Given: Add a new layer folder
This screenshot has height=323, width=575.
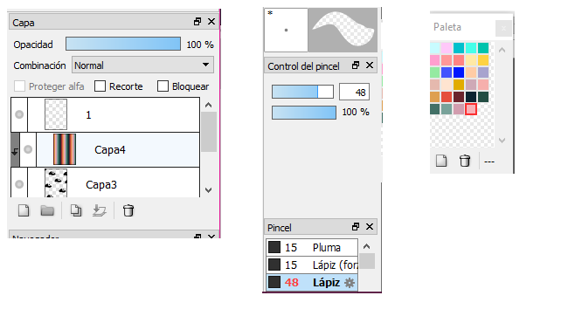Looking at the screenshot, I should click(47, 210).
